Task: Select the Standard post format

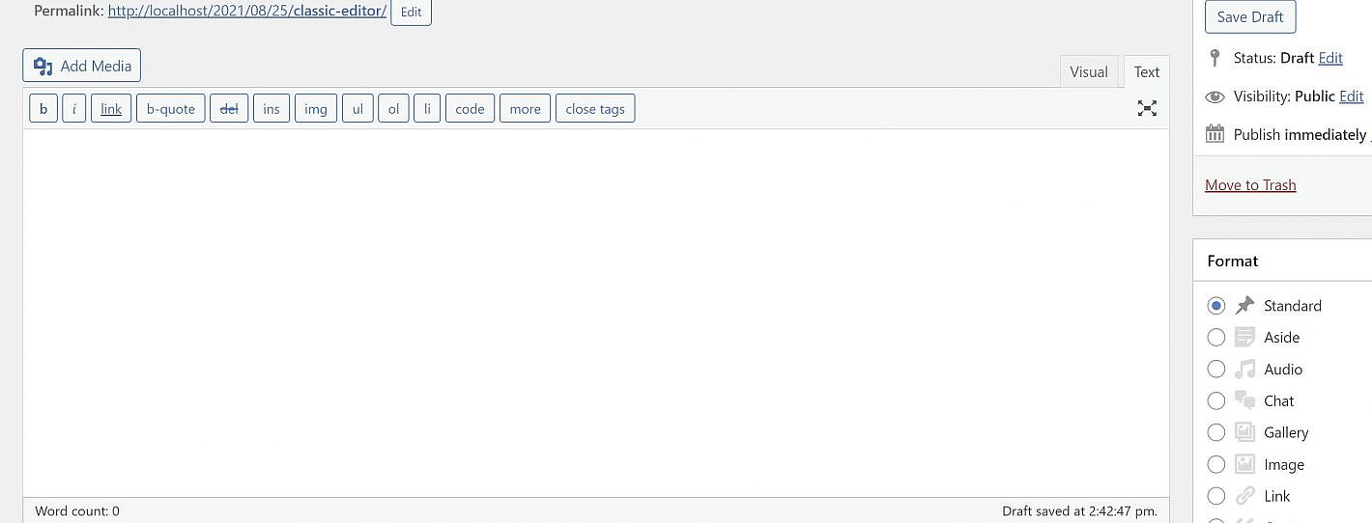Action: tap(1215, 306)
